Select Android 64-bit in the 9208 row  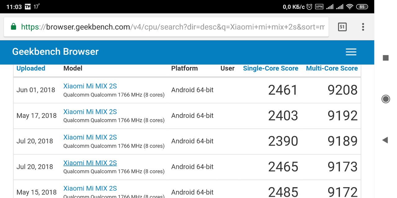(x=192, y=90)
